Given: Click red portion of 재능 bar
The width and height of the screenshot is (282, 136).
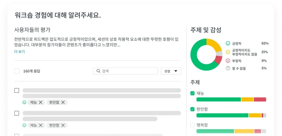Looking at the screenshot, I should coord(260,99).
